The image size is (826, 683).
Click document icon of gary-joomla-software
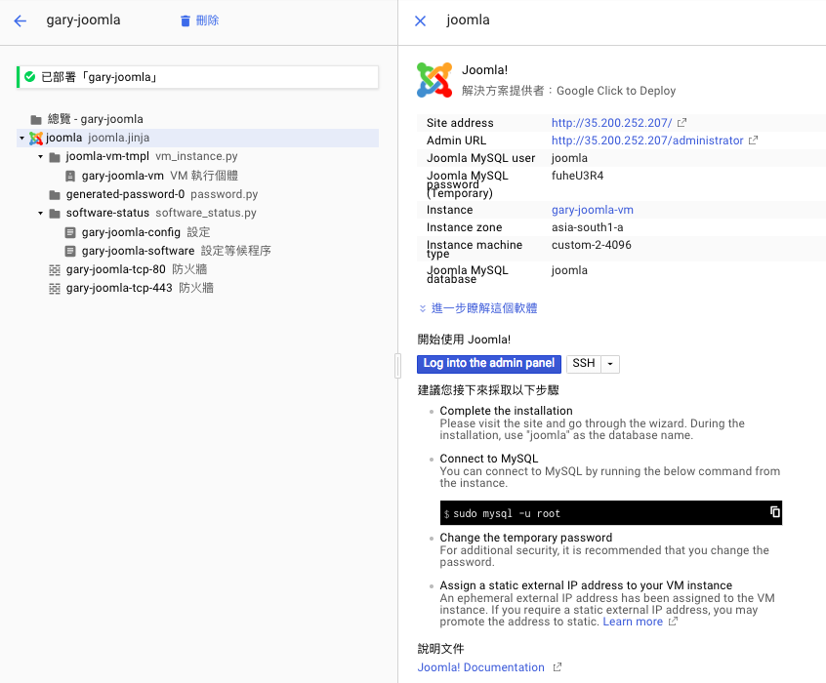70,251
